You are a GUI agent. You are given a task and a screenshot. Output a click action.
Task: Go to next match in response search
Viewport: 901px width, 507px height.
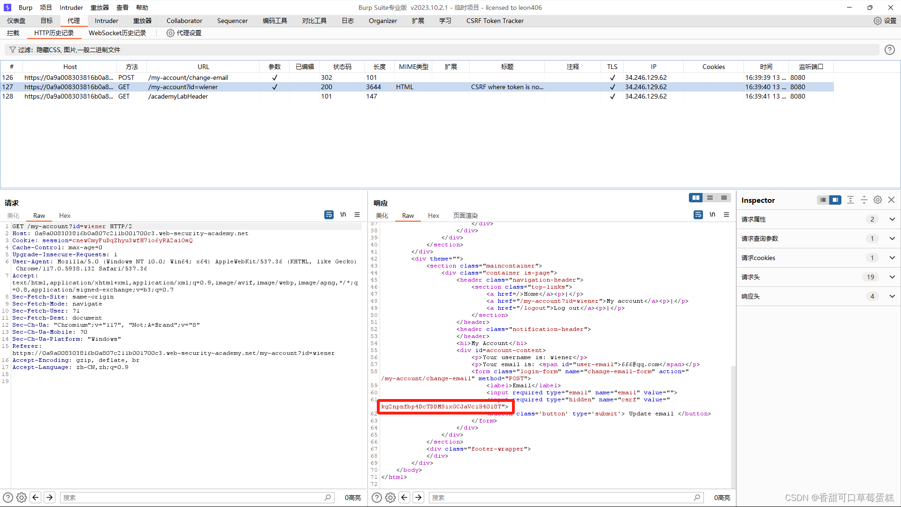point(419,498)
